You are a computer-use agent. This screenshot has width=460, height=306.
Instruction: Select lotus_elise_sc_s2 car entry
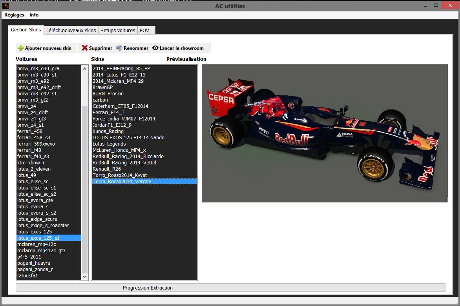pyautogui.click(x=49, y=194)
